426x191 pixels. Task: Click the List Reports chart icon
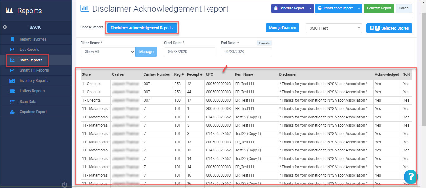pyautogui.click(x=12, y=50)
